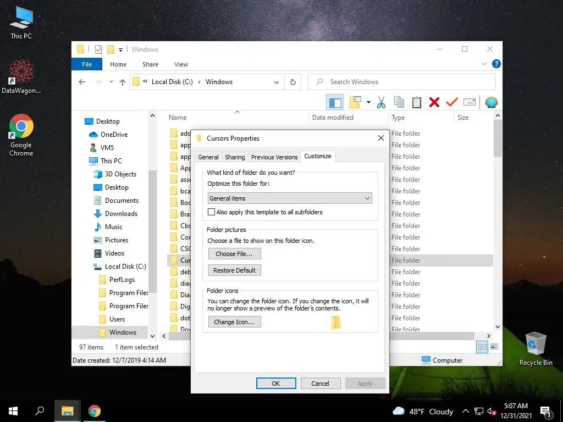The height and width of the screenshot is (422, 563).
Task: Click the refresh button beside address bar
Action: coord(293,82)
